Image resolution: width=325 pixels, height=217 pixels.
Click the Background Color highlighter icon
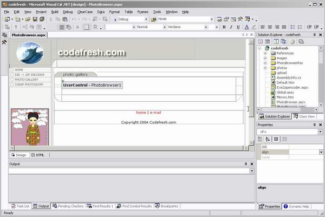(x=254, y=27)
